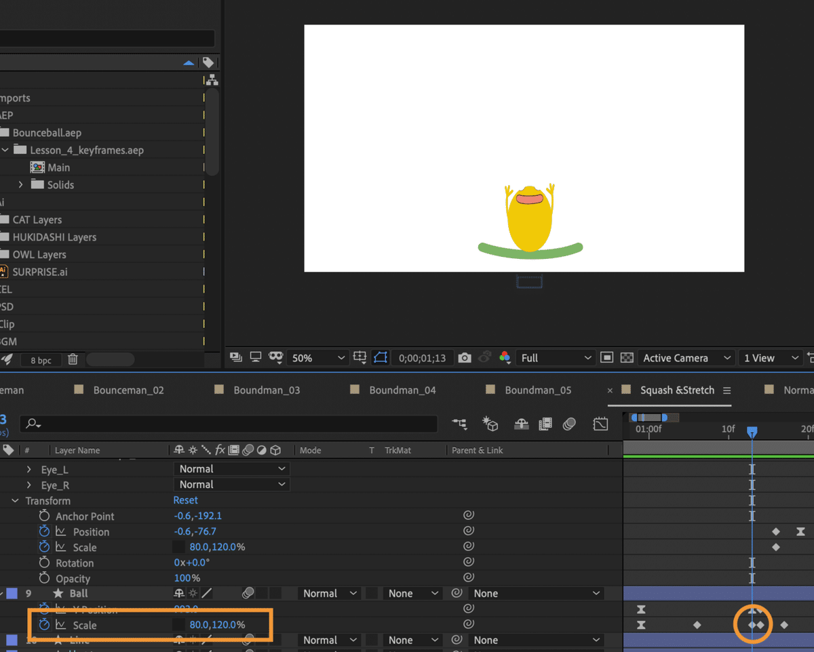Click the Rotation expression pick whip
The image size is (814, 652).
(x=468, y=563)
